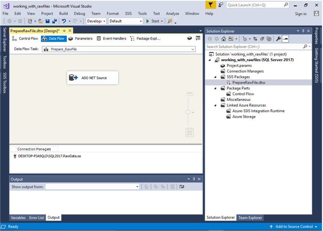The height and width of the screenshot is (231, 323).
Task: Collapse the Linked Azure Resources node
Action: 215,105
